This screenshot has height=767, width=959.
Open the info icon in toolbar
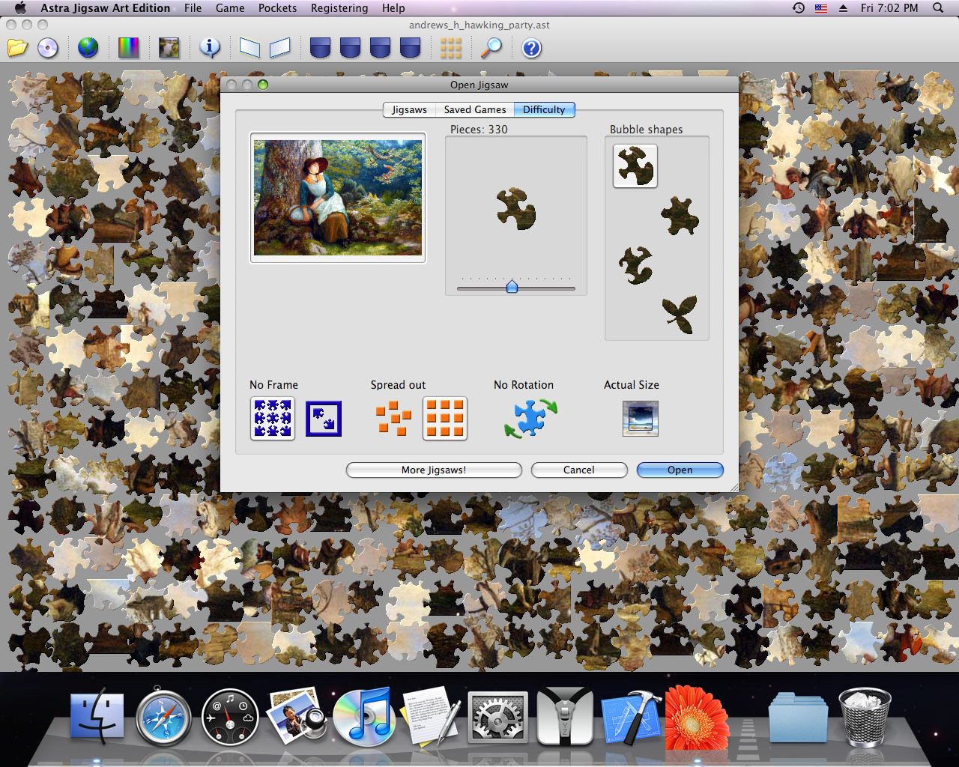210,49
